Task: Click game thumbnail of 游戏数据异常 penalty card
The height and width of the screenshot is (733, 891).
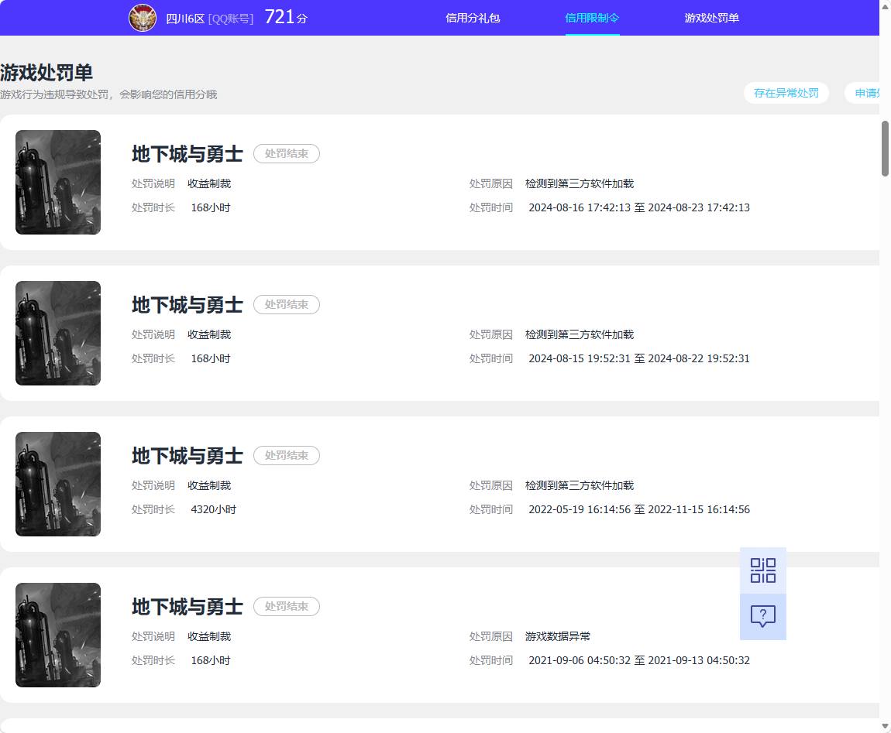Action: (x=58, y=635)
